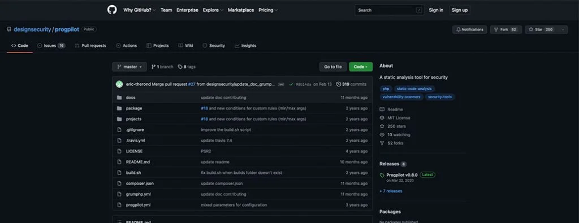Open pull request #27 link
The height and width of the screenshot is (223, 579).
point(192,84)
